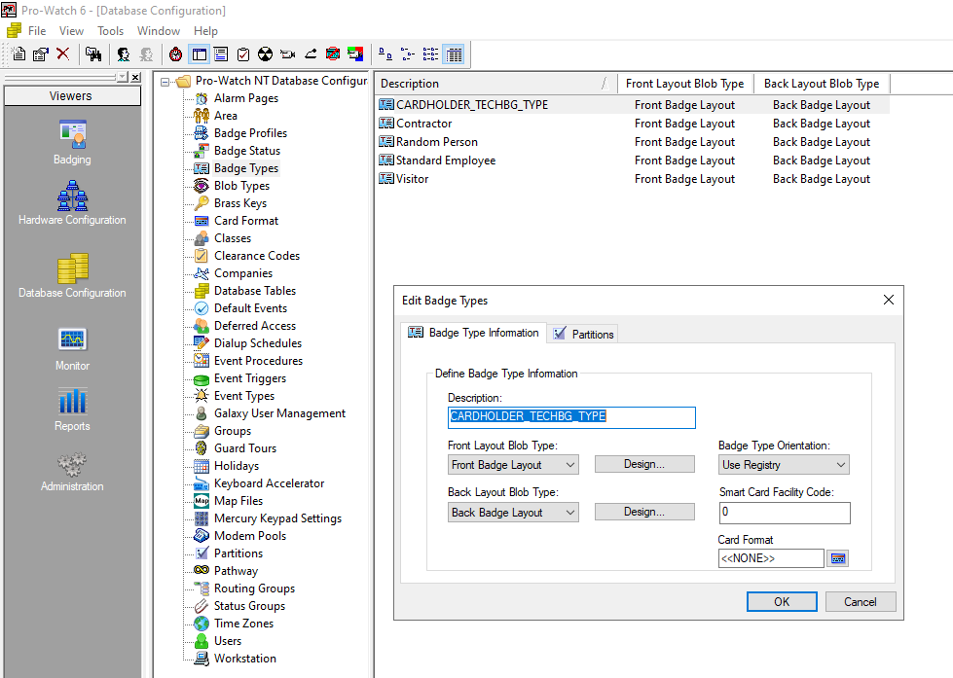
Task: Switch to details view in toolbar
Action: click(454, 54)
